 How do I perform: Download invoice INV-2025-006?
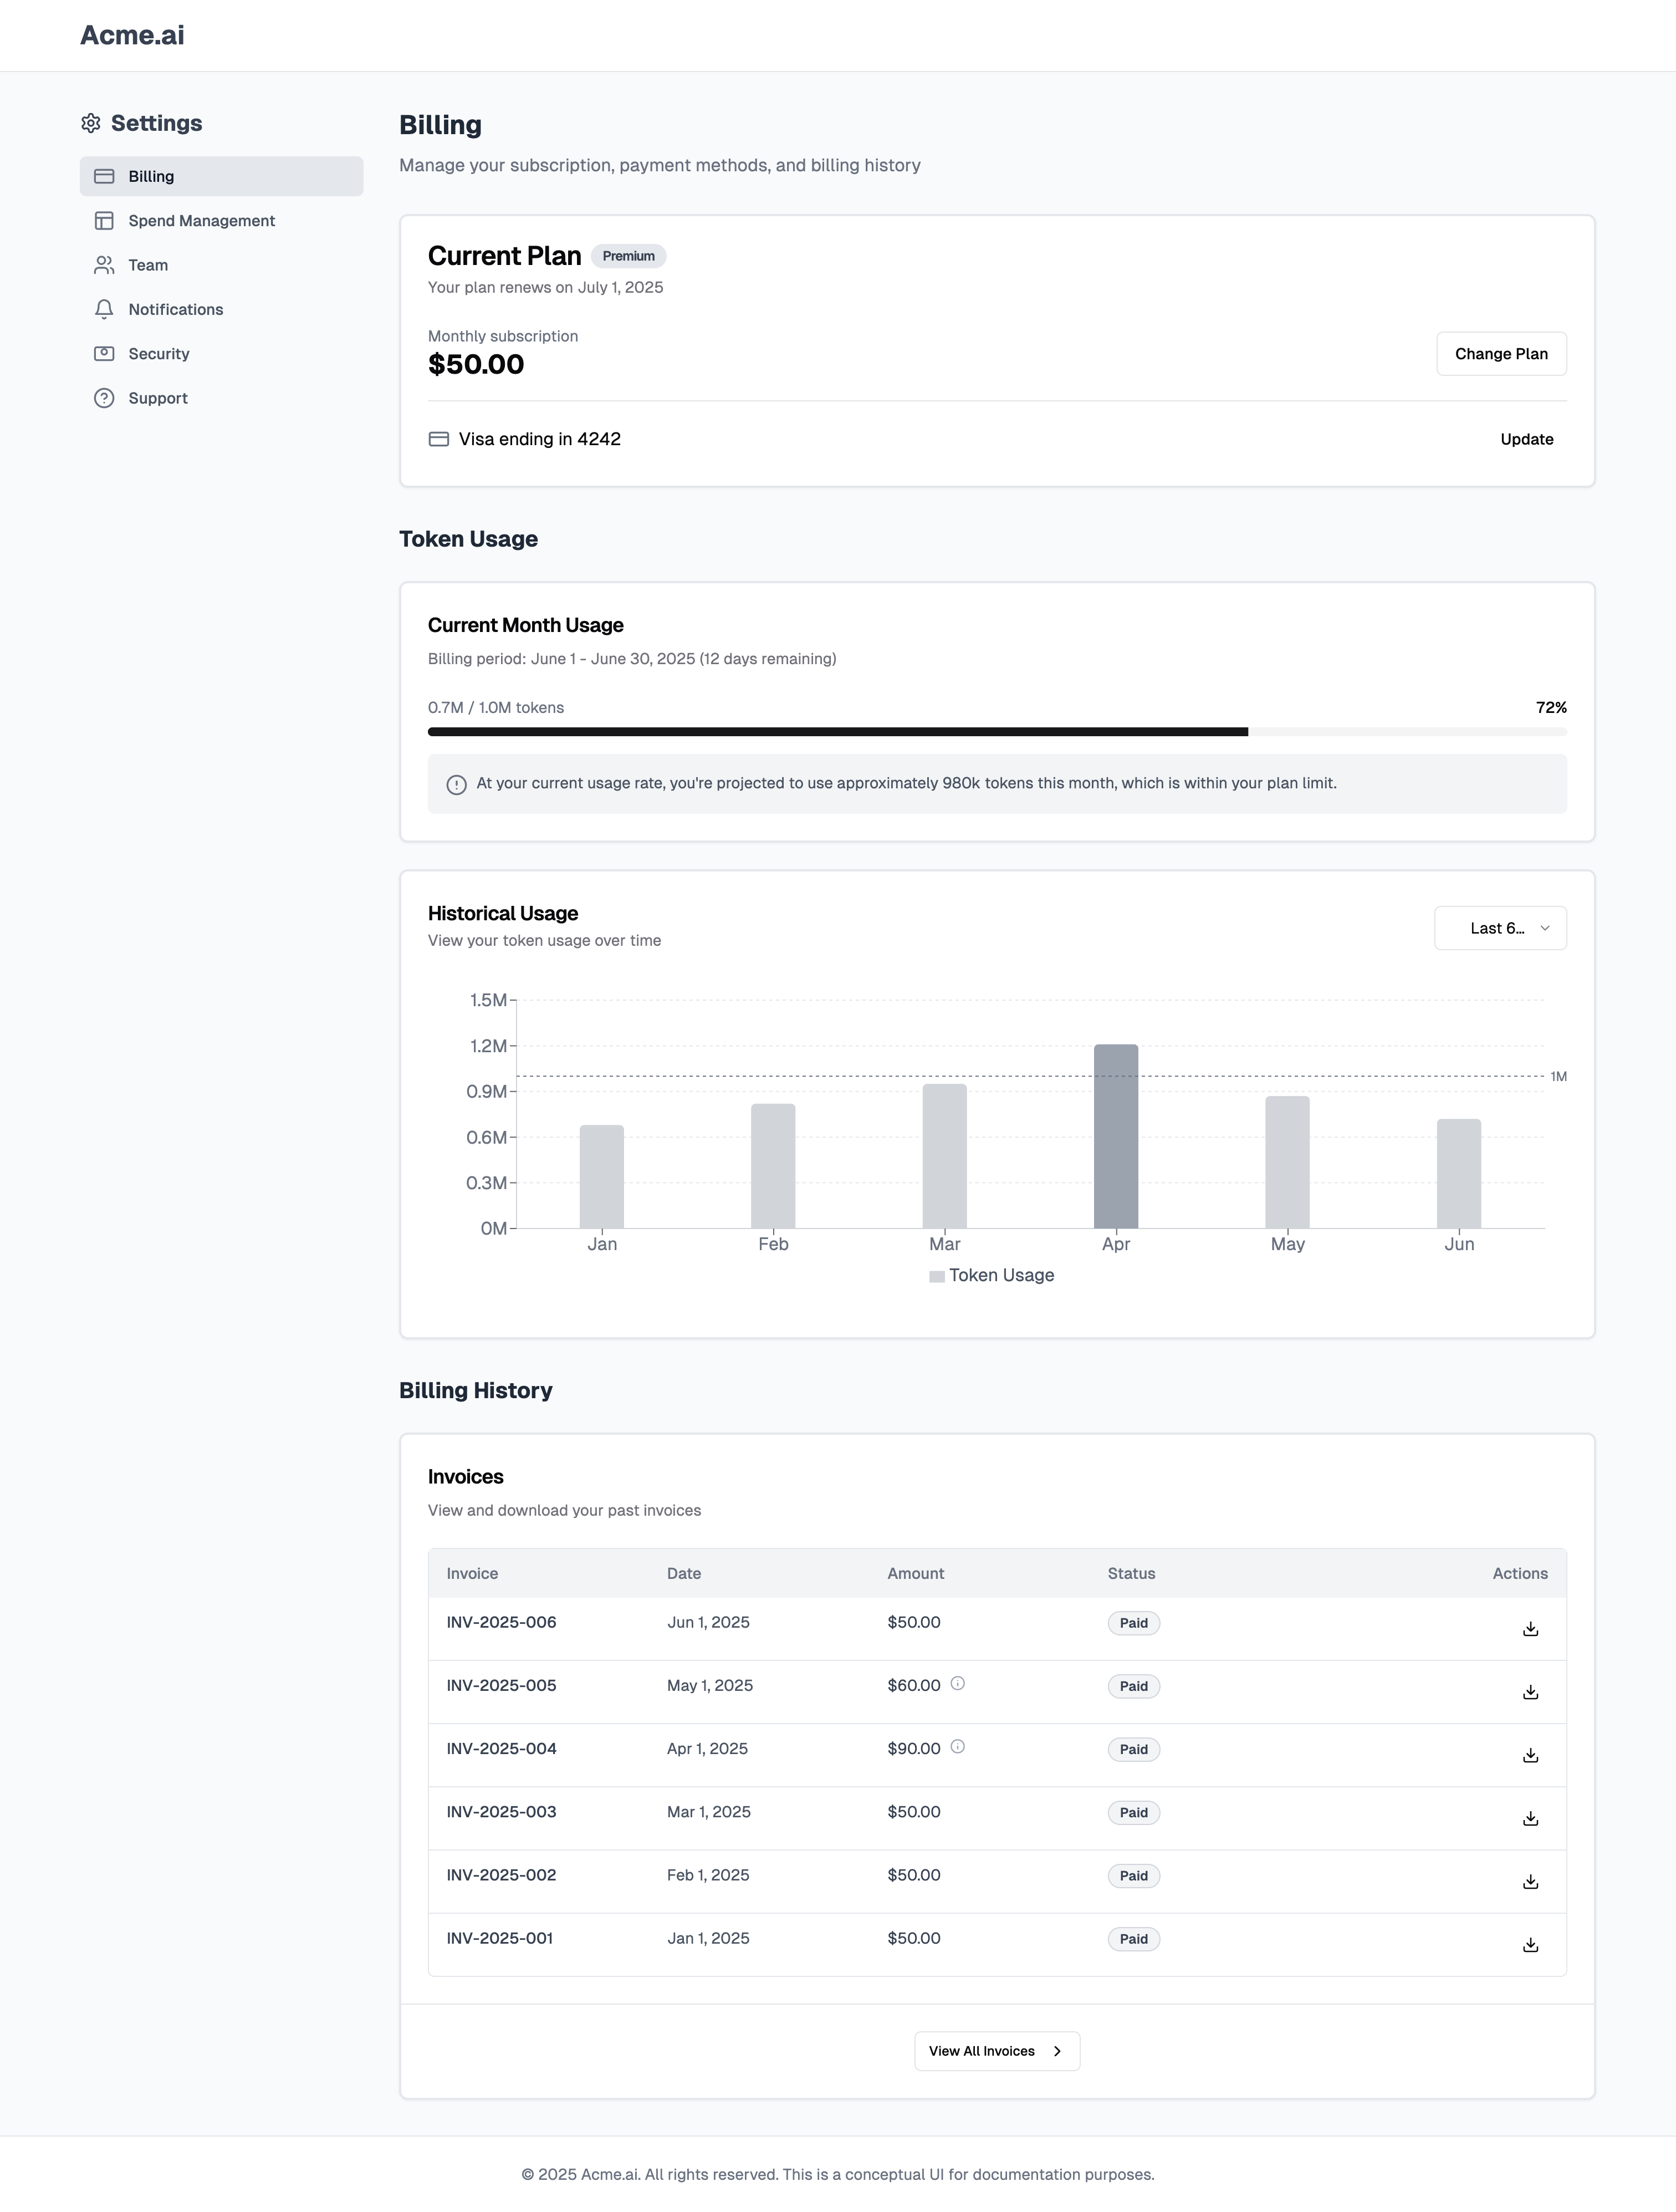[x=1530, y=1629]
